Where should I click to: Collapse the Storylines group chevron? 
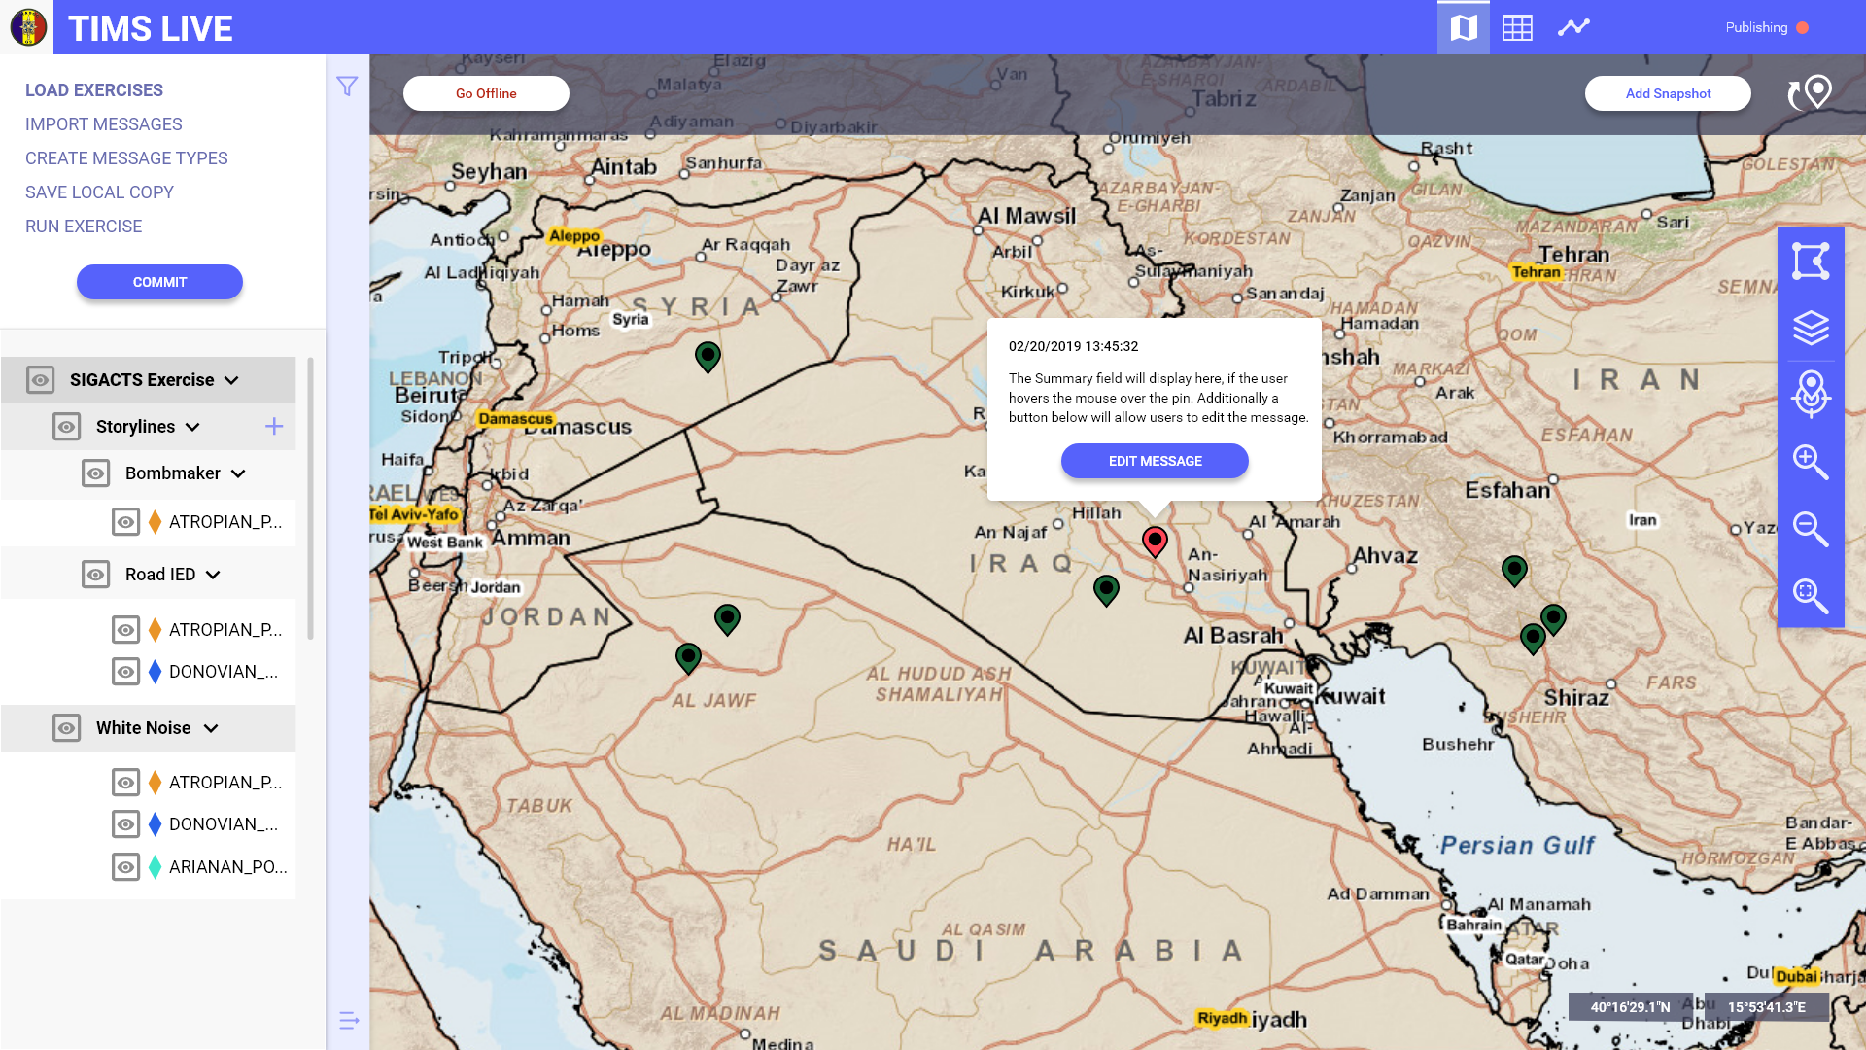(x=192, y=428)
